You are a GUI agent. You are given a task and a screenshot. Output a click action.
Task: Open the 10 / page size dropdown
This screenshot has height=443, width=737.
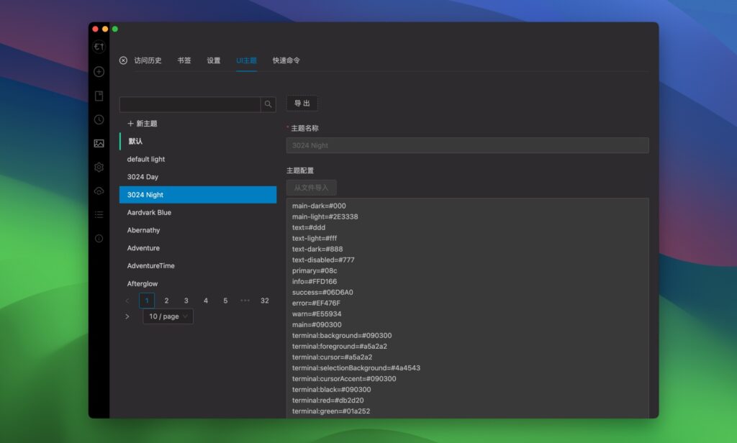coord(168,316)
